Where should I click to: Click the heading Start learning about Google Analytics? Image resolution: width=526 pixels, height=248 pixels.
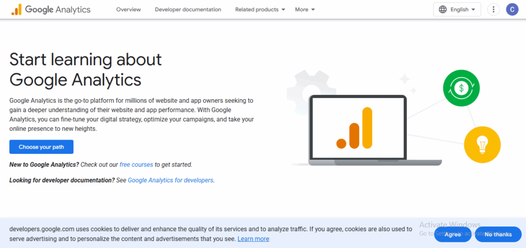coord(86,69)
